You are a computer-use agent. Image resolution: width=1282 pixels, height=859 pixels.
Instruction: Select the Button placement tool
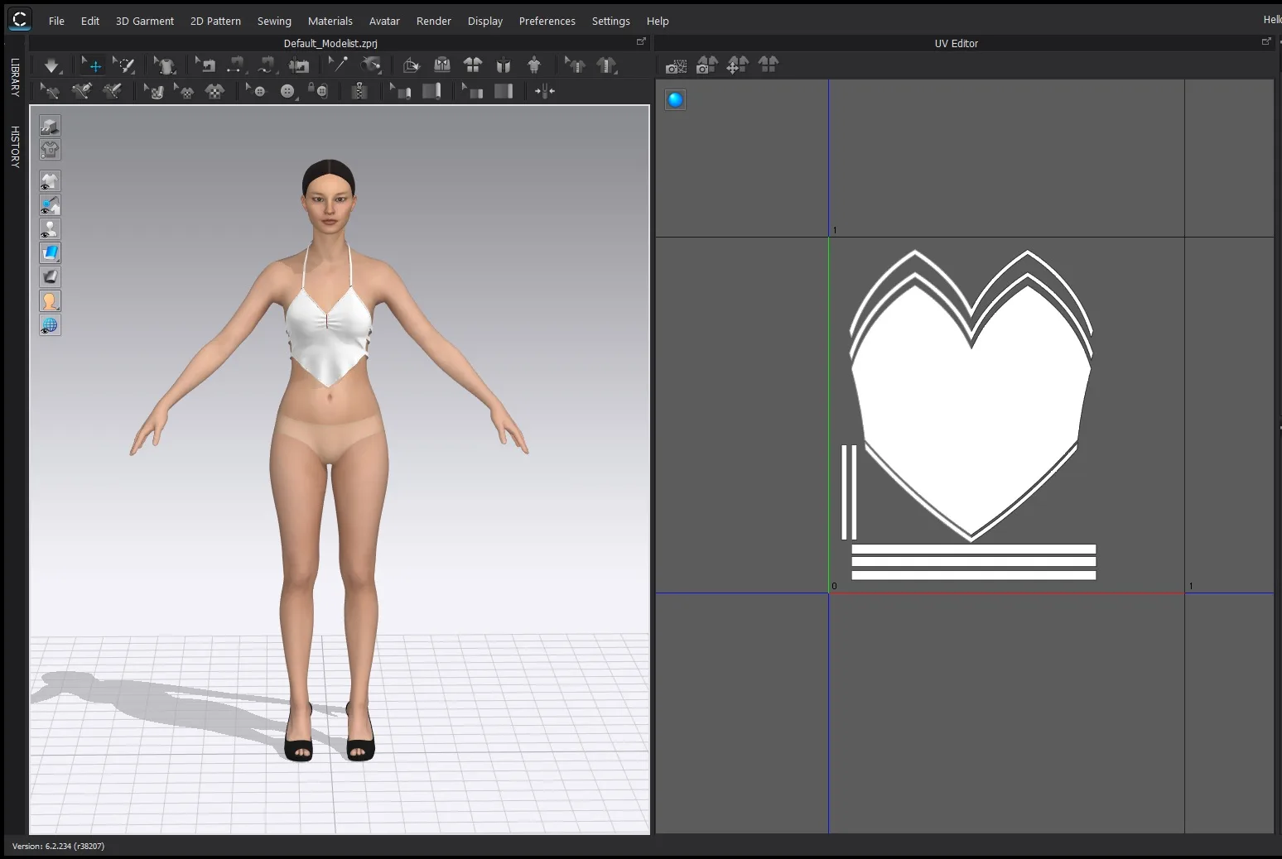[x=256, y=91]
